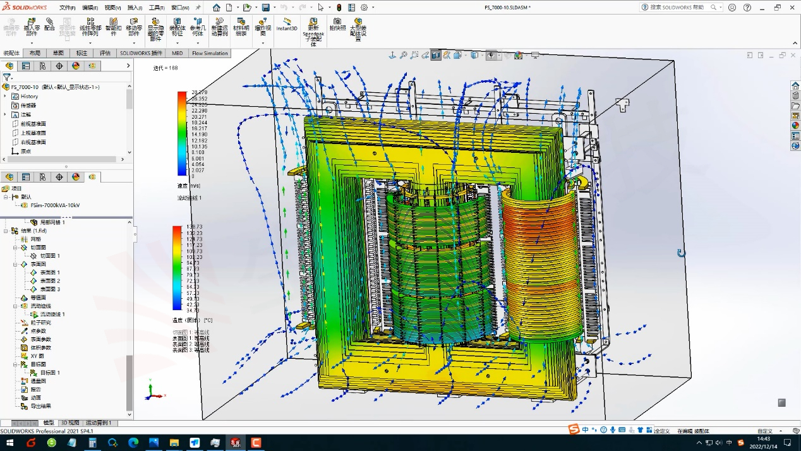
Task: Open the 视图(V) menu
Action: coord(113,8)
